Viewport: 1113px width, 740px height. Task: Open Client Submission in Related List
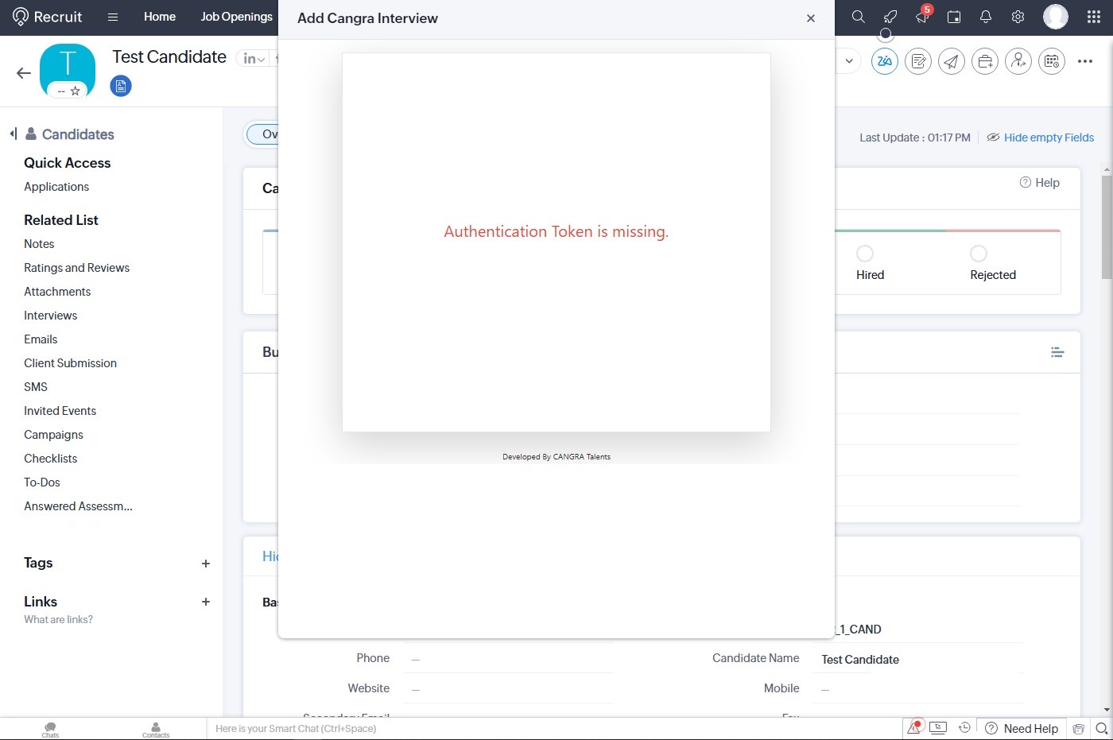coord(70,363)
